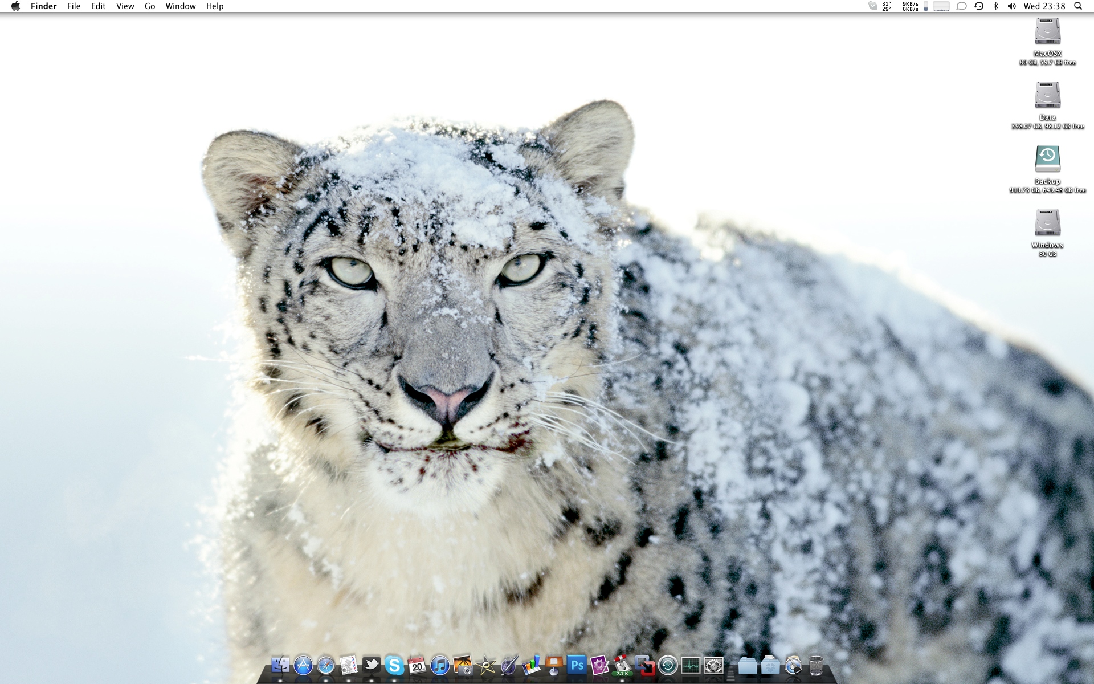
Task: Open the Trash in the Dock
Action: [816, 665]
